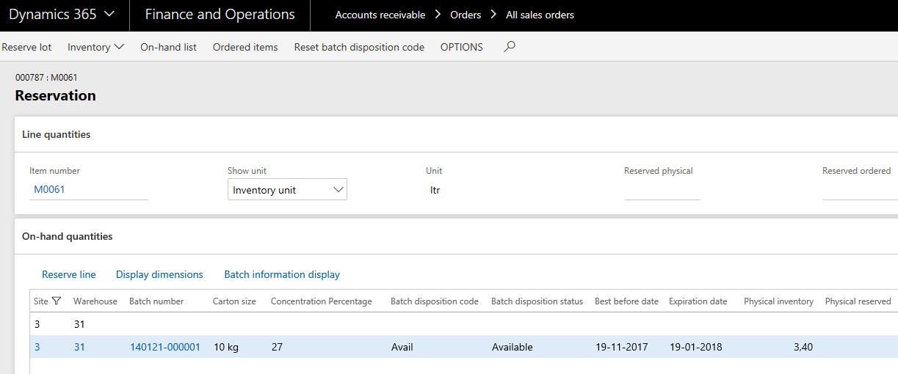The height and width of the screenshot is (374, 898).
Task: Click Reserve lot in the action bar
Action: pyautogui.click(x=26, y=47)
